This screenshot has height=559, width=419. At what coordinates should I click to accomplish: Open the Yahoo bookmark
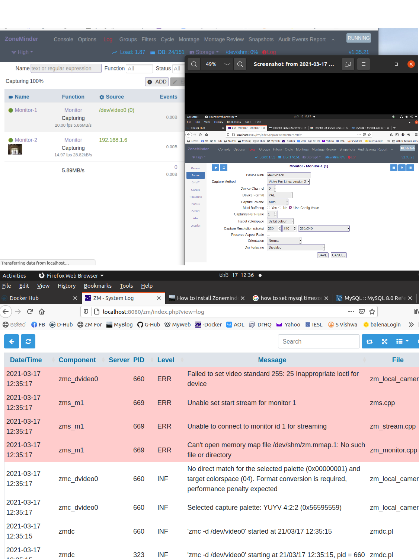(x=288, y=325)
